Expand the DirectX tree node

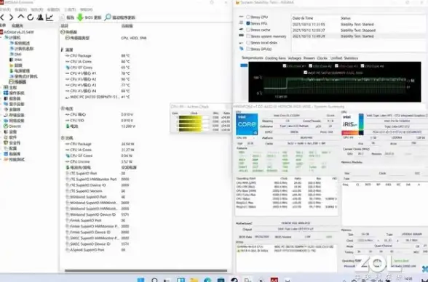[x=1, y=126]
